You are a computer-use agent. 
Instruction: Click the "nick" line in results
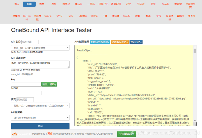(x=99, y=88)
